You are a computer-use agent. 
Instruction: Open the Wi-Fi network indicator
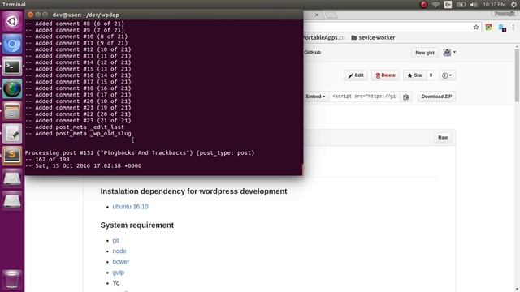(x=435, y=5)
